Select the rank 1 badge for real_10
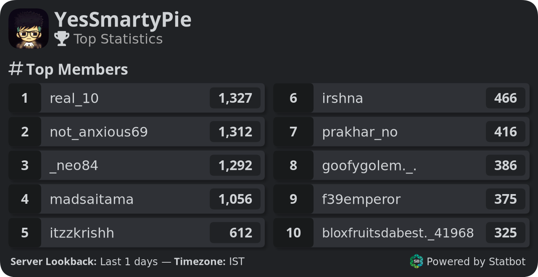This screenshot has height=277, width=538. 25,98
